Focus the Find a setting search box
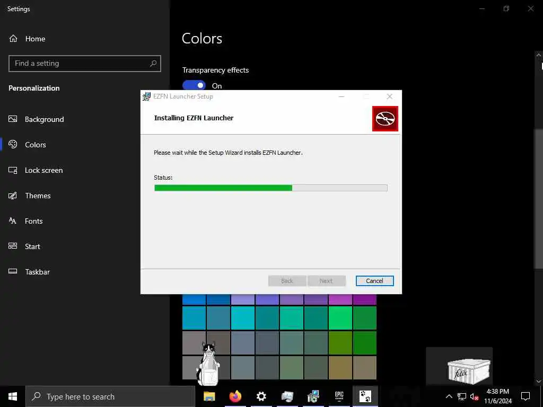This screenshot has height=407, width=543. pos(85,64)
